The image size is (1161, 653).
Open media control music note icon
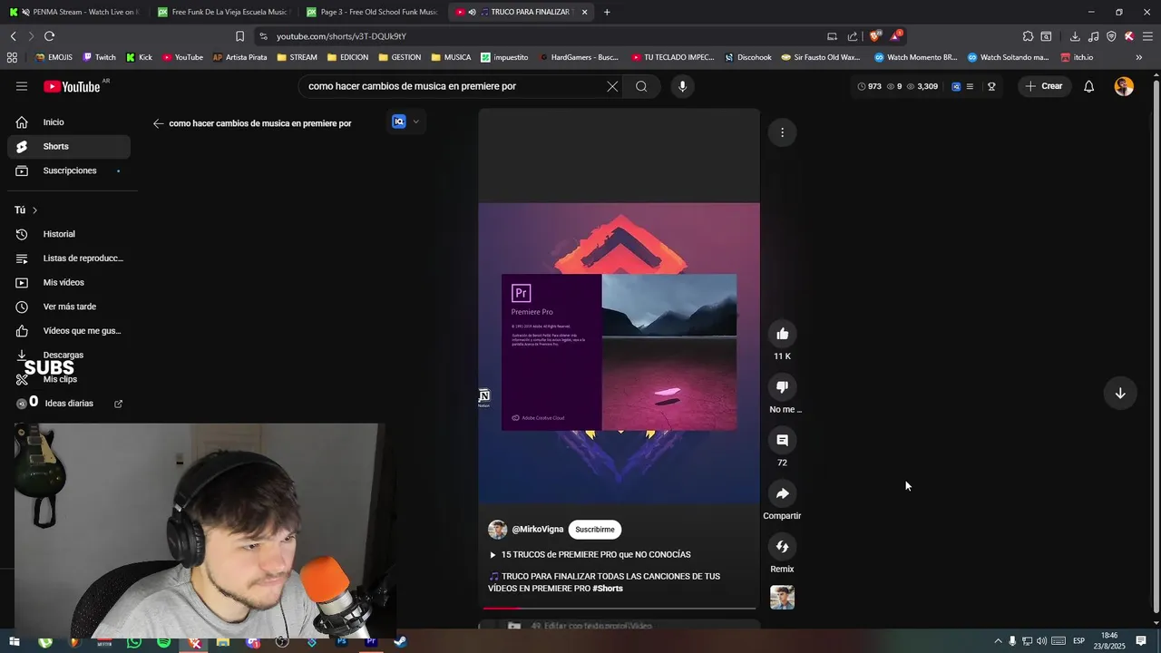(x=1093, y=36)
